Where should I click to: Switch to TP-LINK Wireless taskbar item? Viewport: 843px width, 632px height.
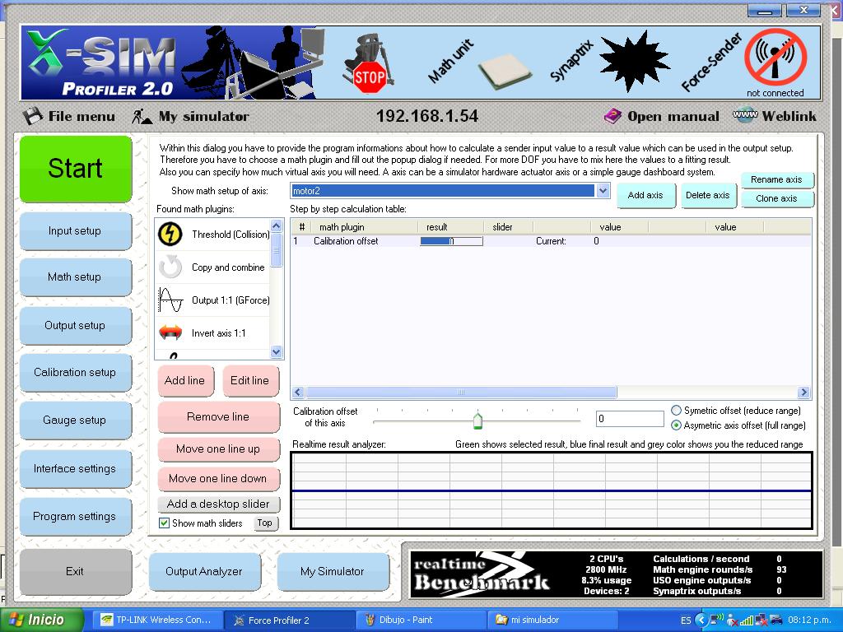point(157,620)
